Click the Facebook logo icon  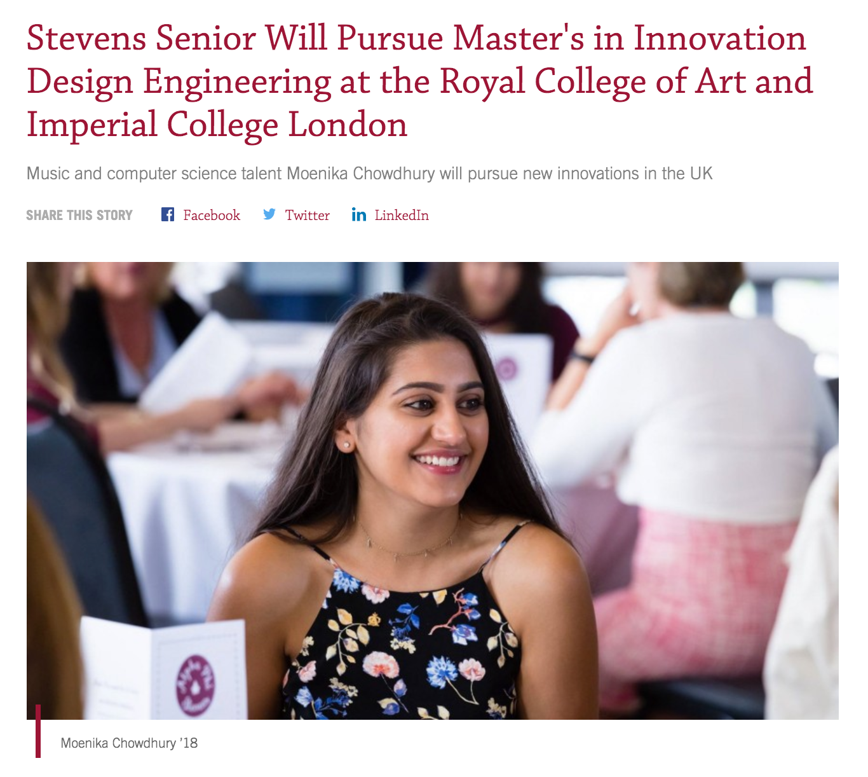[x=168, y=214]
